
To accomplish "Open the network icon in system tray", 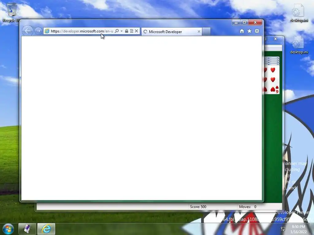I will (x=283, y=229).
